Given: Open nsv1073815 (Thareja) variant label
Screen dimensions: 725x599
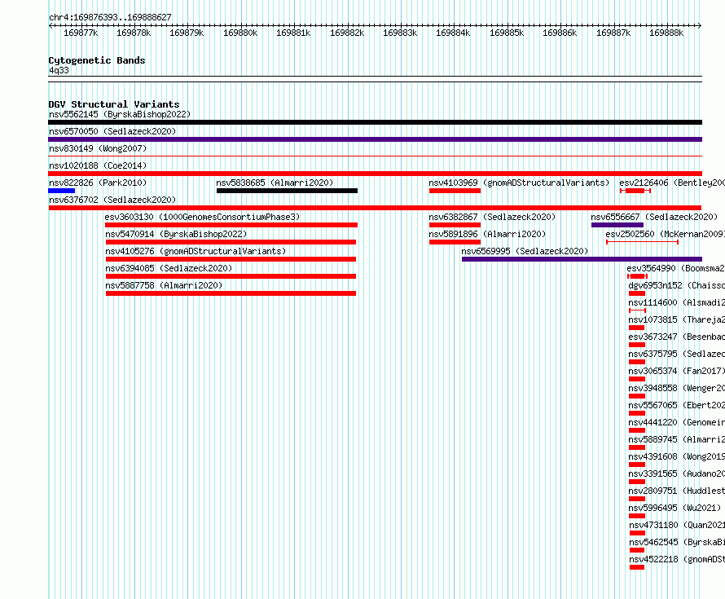Looking at the screenshot, I should (676, 319).
